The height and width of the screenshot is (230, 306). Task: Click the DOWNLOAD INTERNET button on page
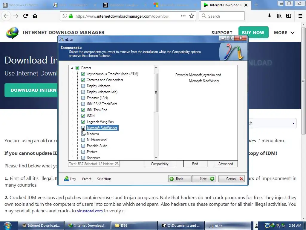coord(31,90)
